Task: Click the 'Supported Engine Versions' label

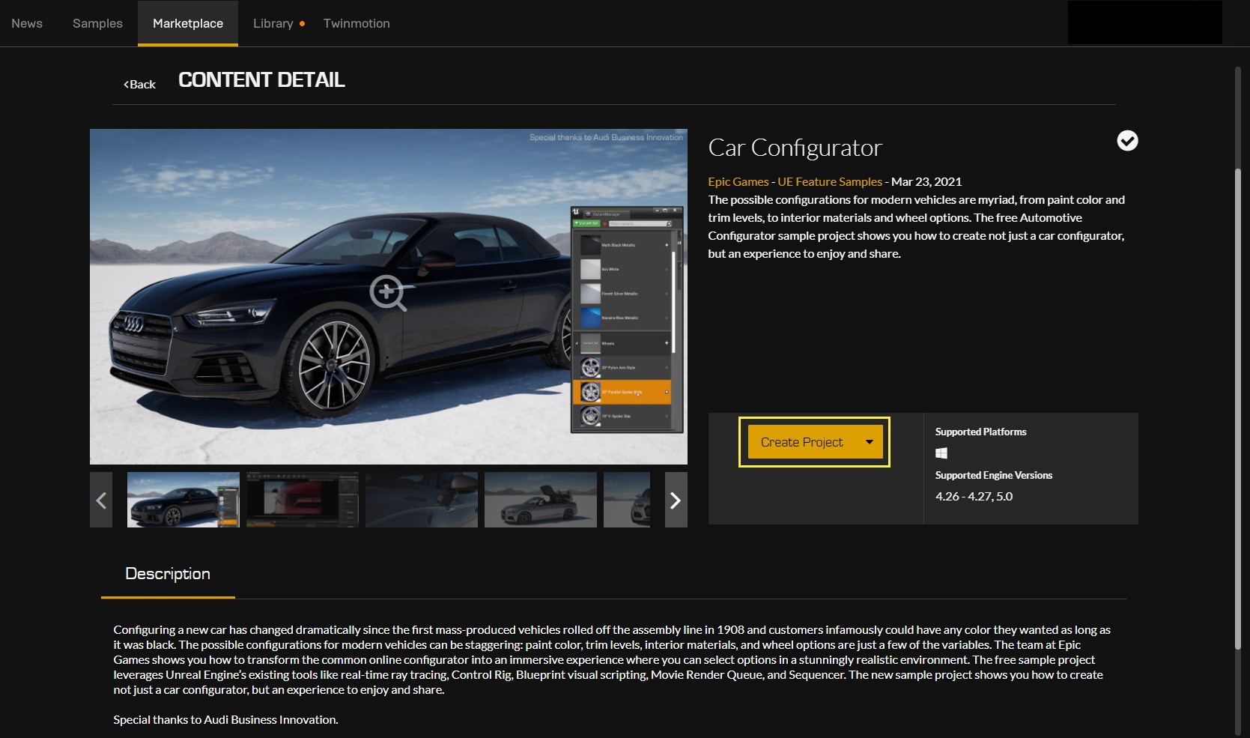Action: click(x=994, y=475)
